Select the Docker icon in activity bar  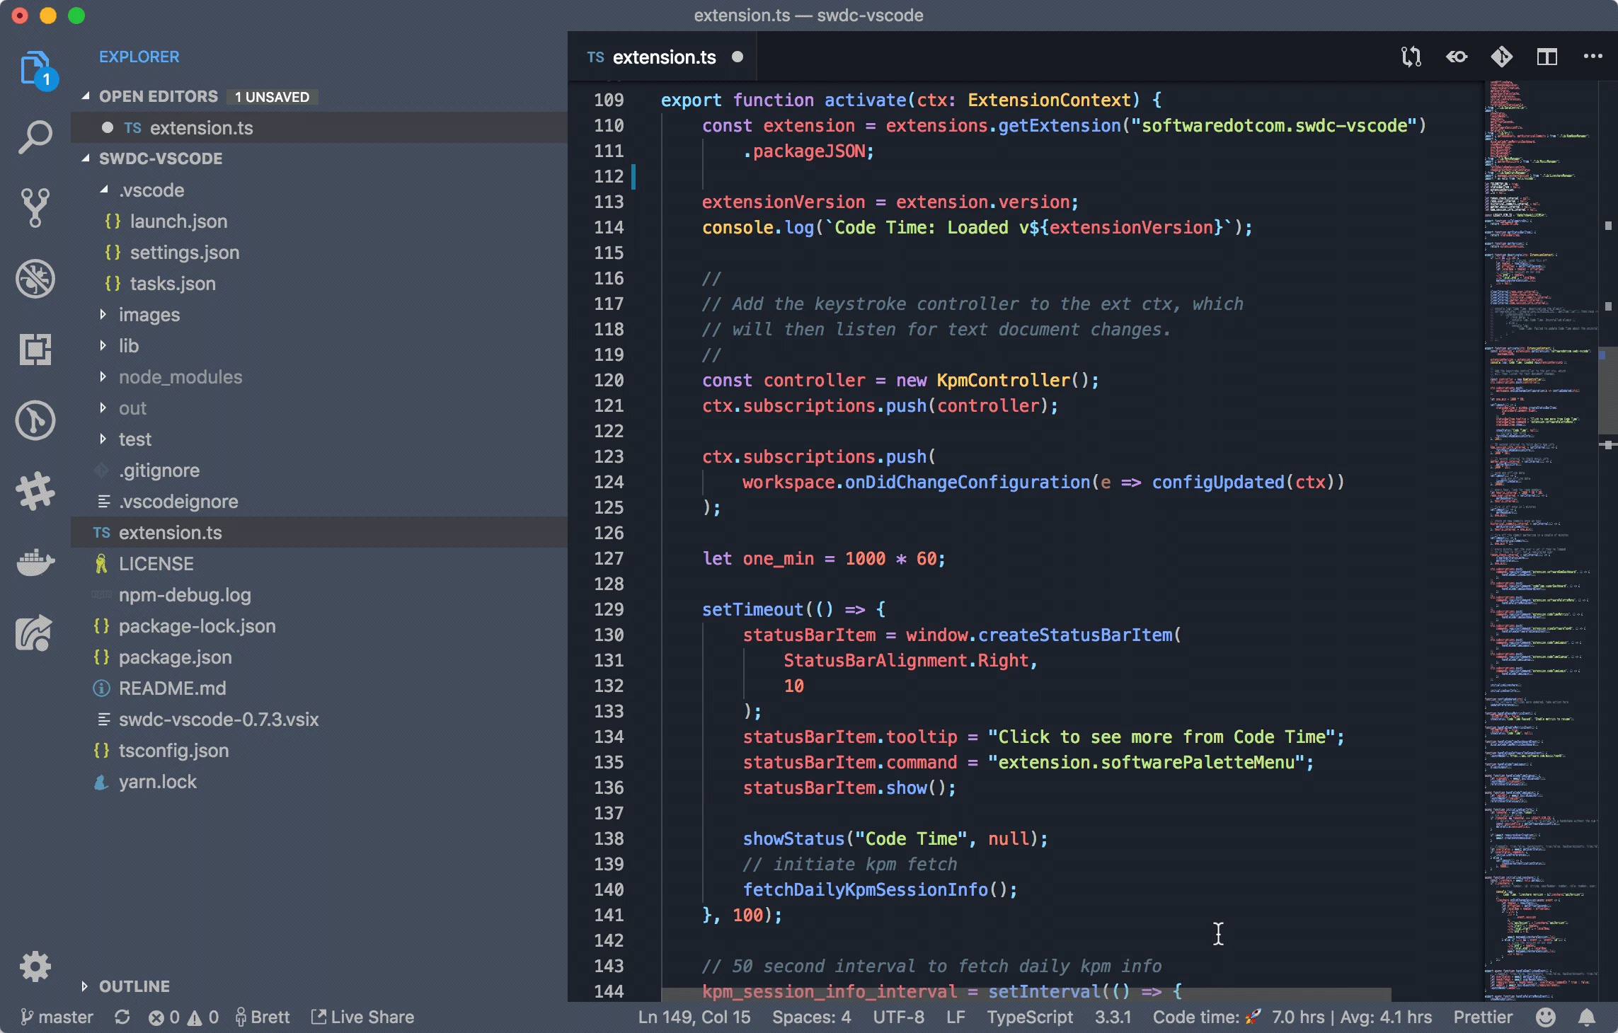35,564
